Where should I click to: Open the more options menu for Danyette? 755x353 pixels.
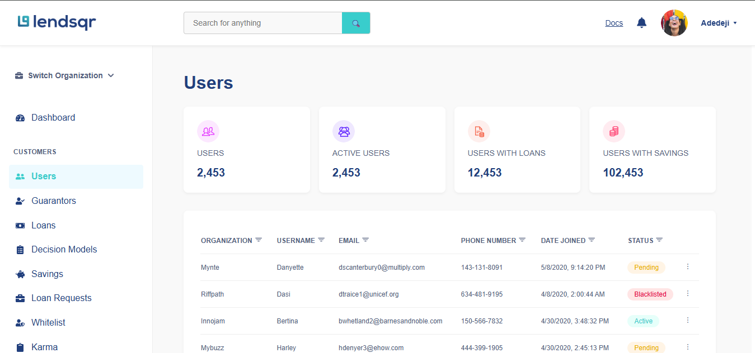[688, 267]
